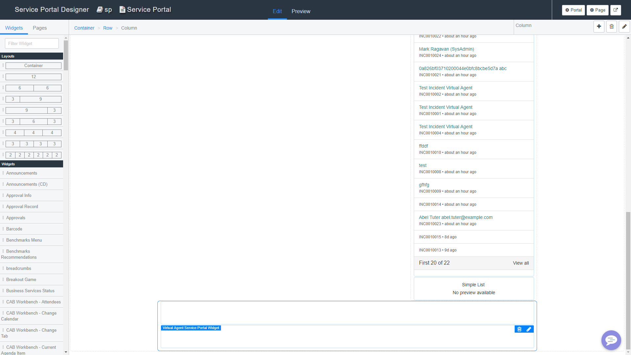Edit the Virtual Agent widget via pencil icon
The height and width of the screenshot is (355, 631).
click(529, 329)
